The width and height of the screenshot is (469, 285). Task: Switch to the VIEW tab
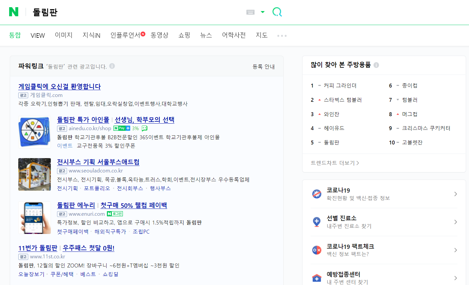[38, 35]
